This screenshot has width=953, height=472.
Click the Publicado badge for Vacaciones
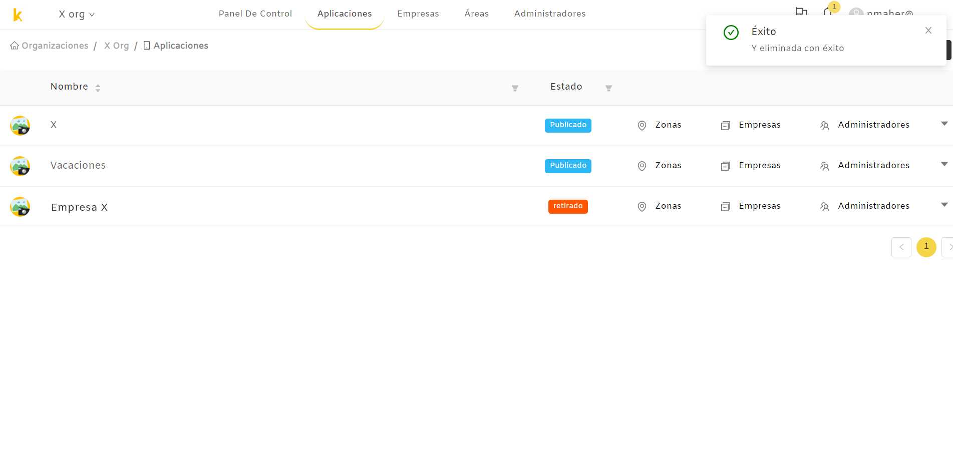568,166
